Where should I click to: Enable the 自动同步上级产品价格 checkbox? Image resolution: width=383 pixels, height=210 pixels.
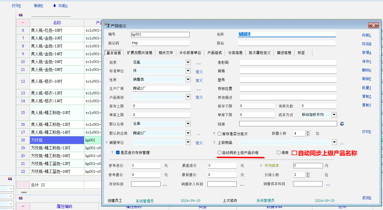coord(220,153)
